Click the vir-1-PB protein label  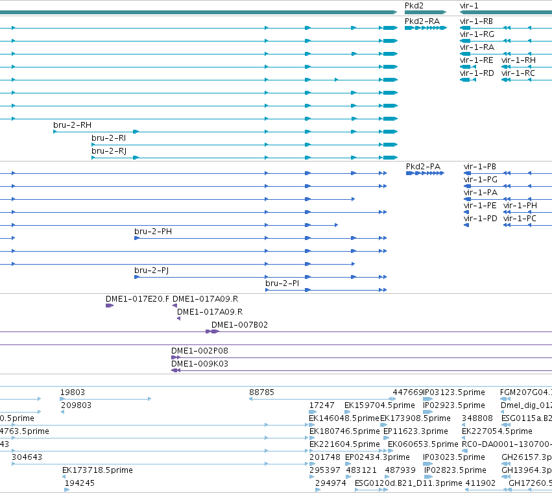[x=480, y=167]
